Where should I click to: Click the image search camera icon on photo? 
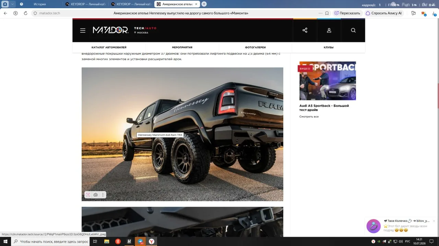[95, 195]
